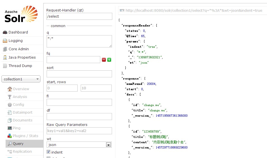This screenshot has width=267, height=158.
Task: Click the "docs" key in response
Action: [130, 94]
